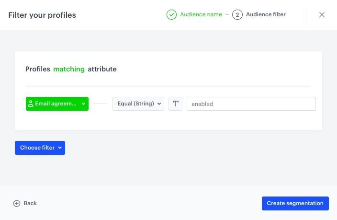
Task: Click the T text-type icon button
Action: (x=176, y=104)
